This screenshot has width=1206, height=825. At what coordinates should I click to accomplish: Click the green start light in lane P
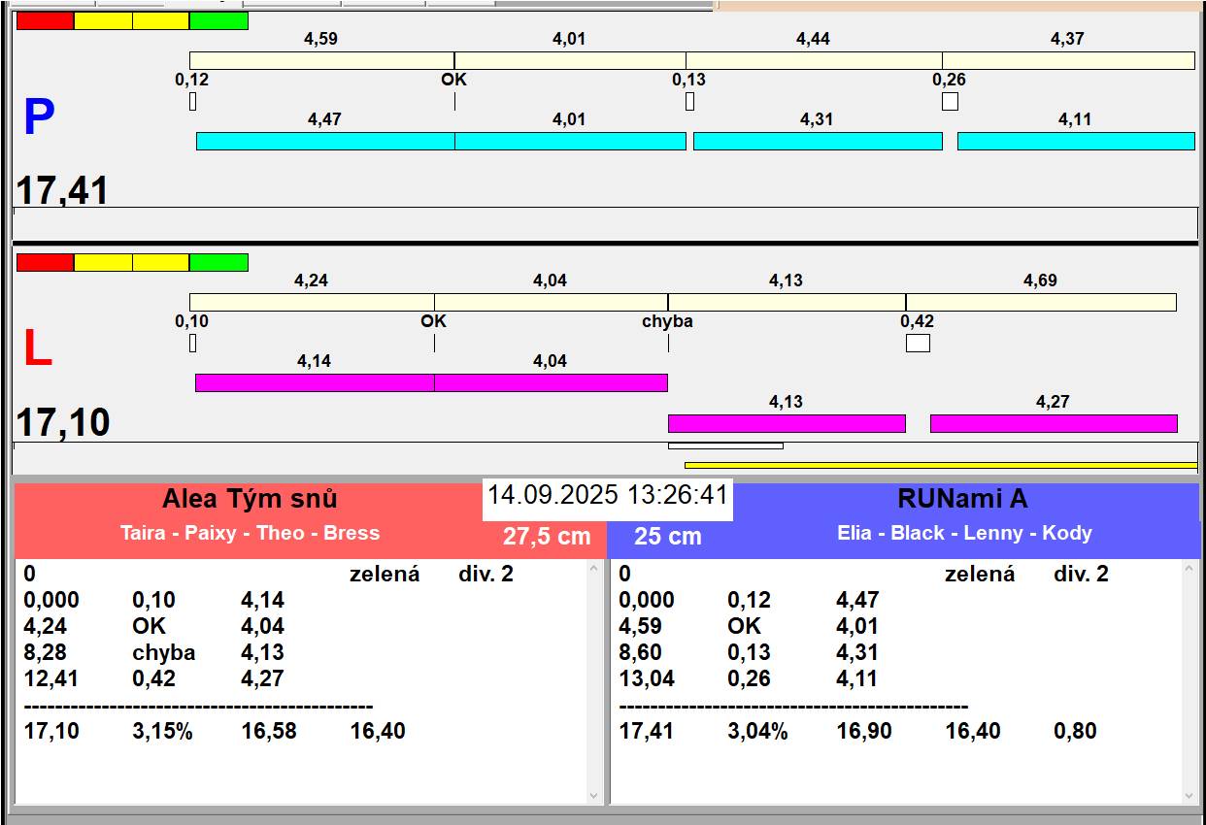coord(218,20)
